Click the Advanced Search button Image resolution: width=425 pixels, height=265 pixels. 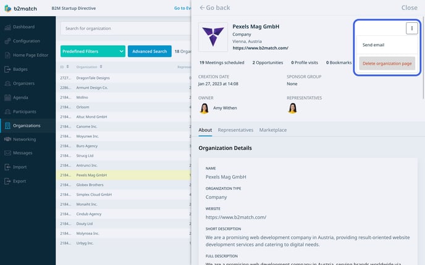pyautogui.click(x=149, y=51)
